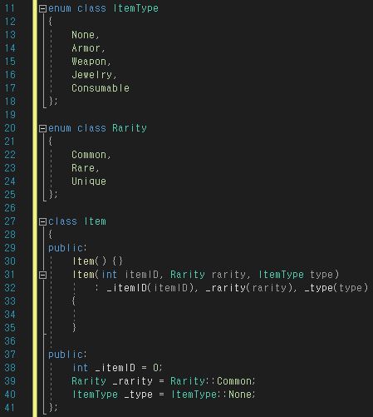Click the Armor enumerator
Screen dimensions: 373x417
86,48
